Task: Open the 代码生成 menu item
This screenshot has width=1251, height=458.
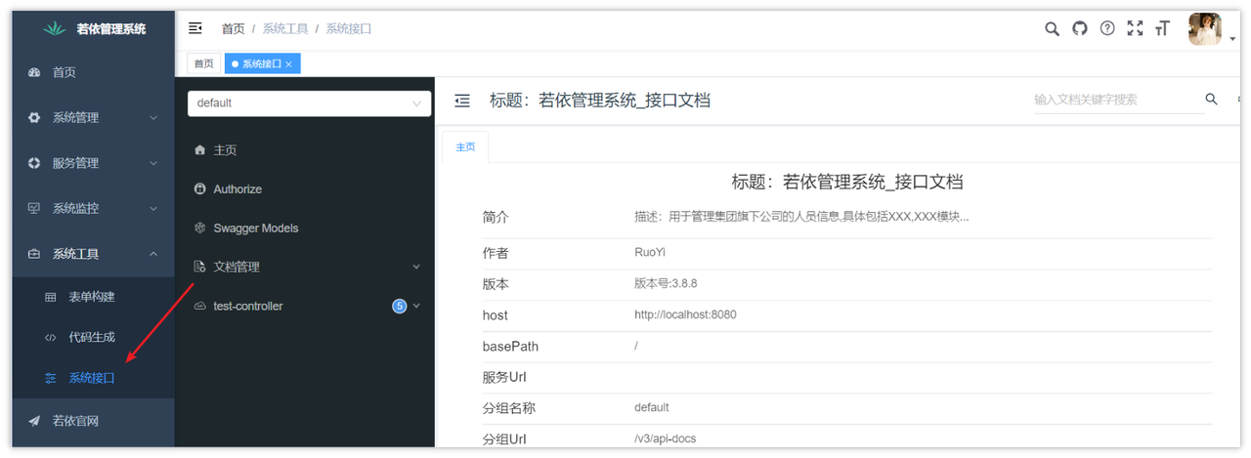Action: [x=94, y=337]
